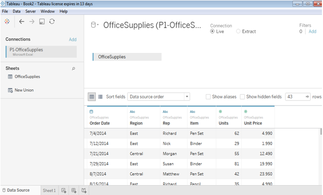The width and height of the screenshot is (323, 195).
Task: Click the Unit Price column header
Action: [253, 123]
